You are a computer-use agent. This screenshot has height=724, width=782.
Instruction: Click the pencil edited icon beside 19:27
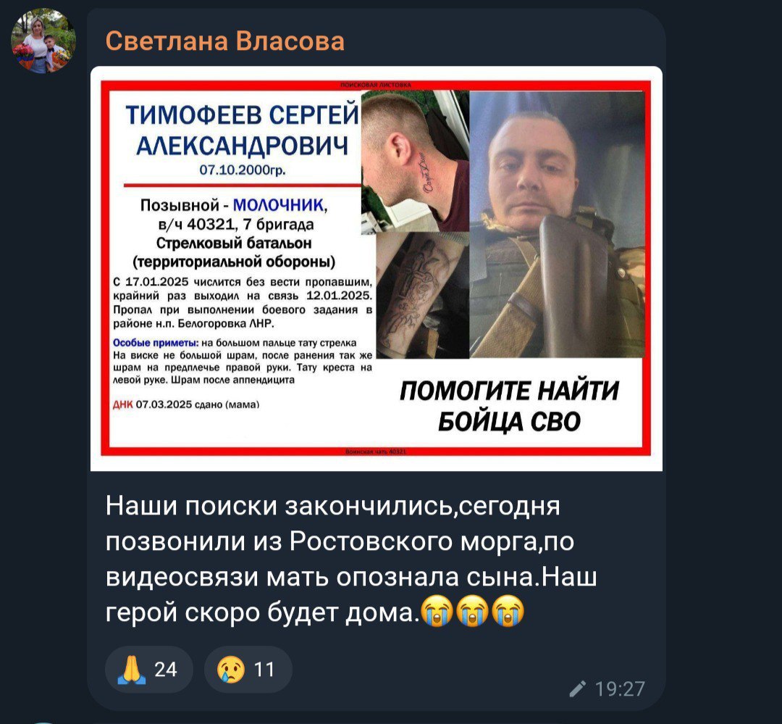577,689
